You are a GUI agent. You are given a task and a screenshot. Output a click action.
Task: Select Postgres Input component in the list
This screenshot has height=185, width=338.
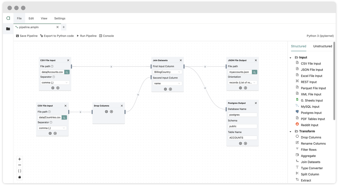pos(311,113)
